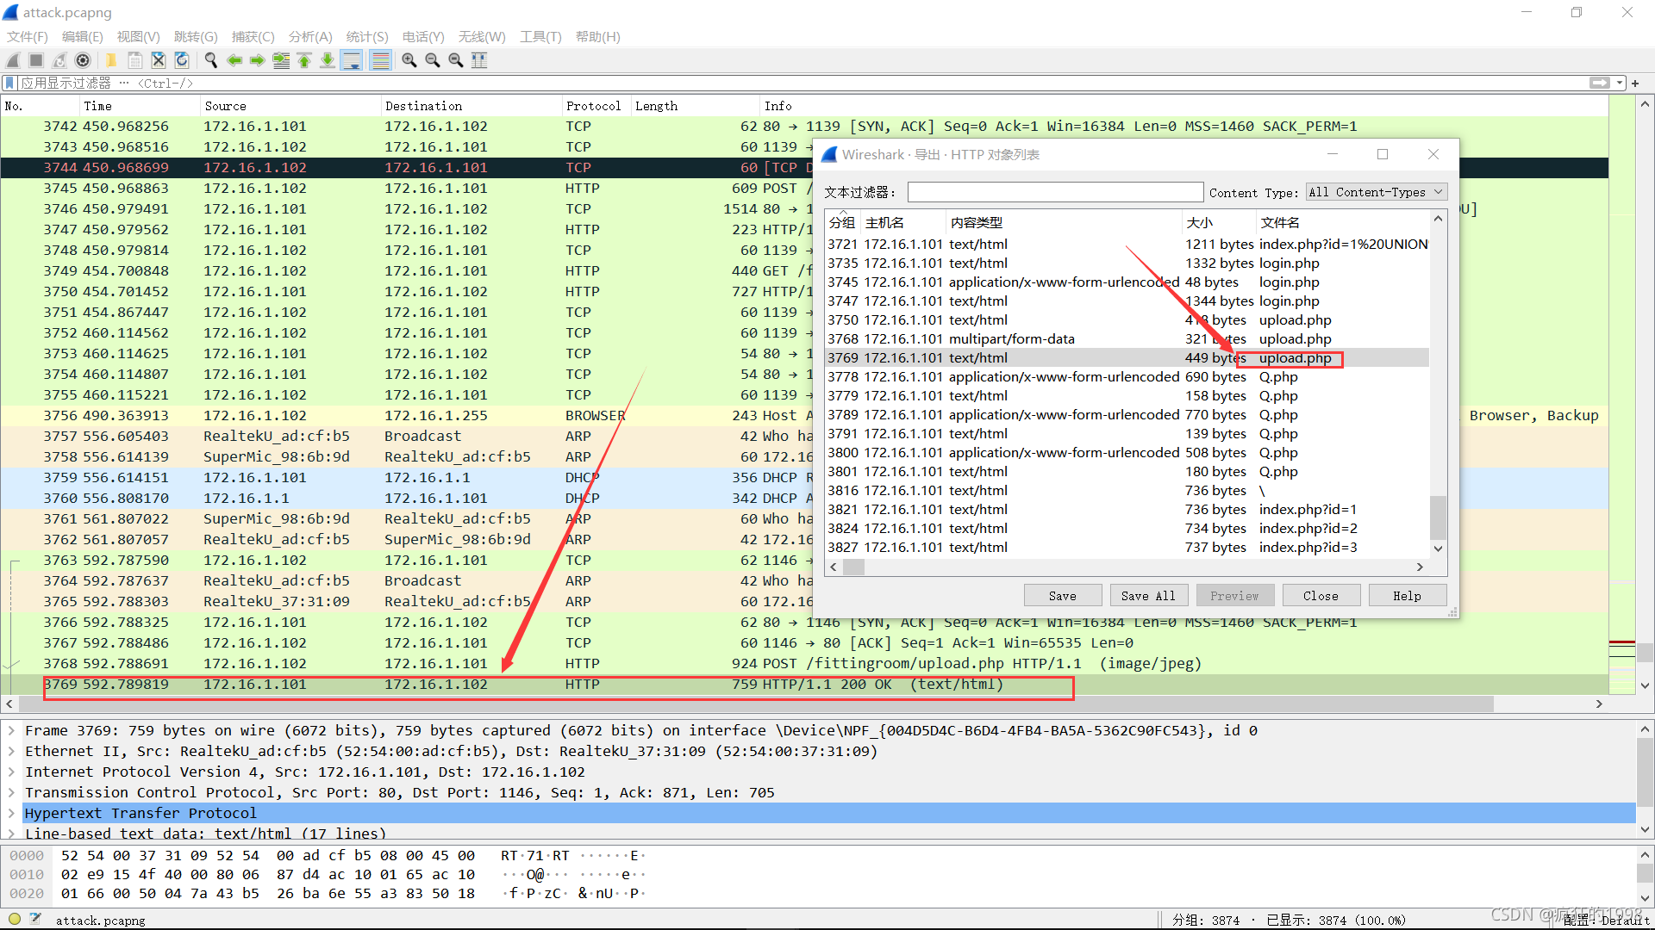The height and width of the screenshot is (930, 1655).
Task: Start a new packet capture
Action: point(13,60)
